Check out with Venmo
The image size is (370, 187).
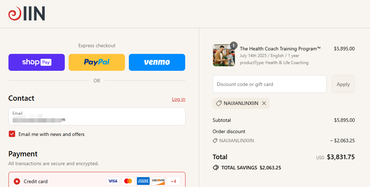pyautogui.click(x=157, y=62)
